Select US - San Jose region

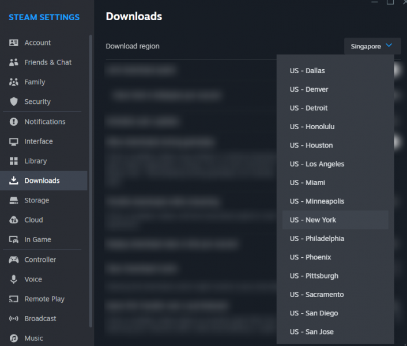[335, 332]
